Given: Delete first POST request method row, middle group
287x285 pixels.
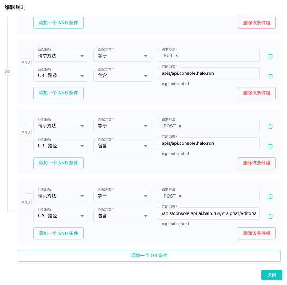Looking at the screenshot, I should click(270, 126).
